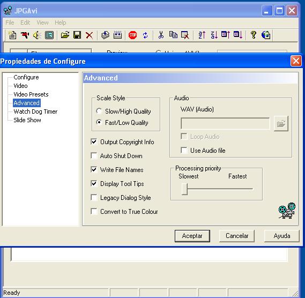Click the film projector logo icon

pyautogui.click(x=287, y=211)
